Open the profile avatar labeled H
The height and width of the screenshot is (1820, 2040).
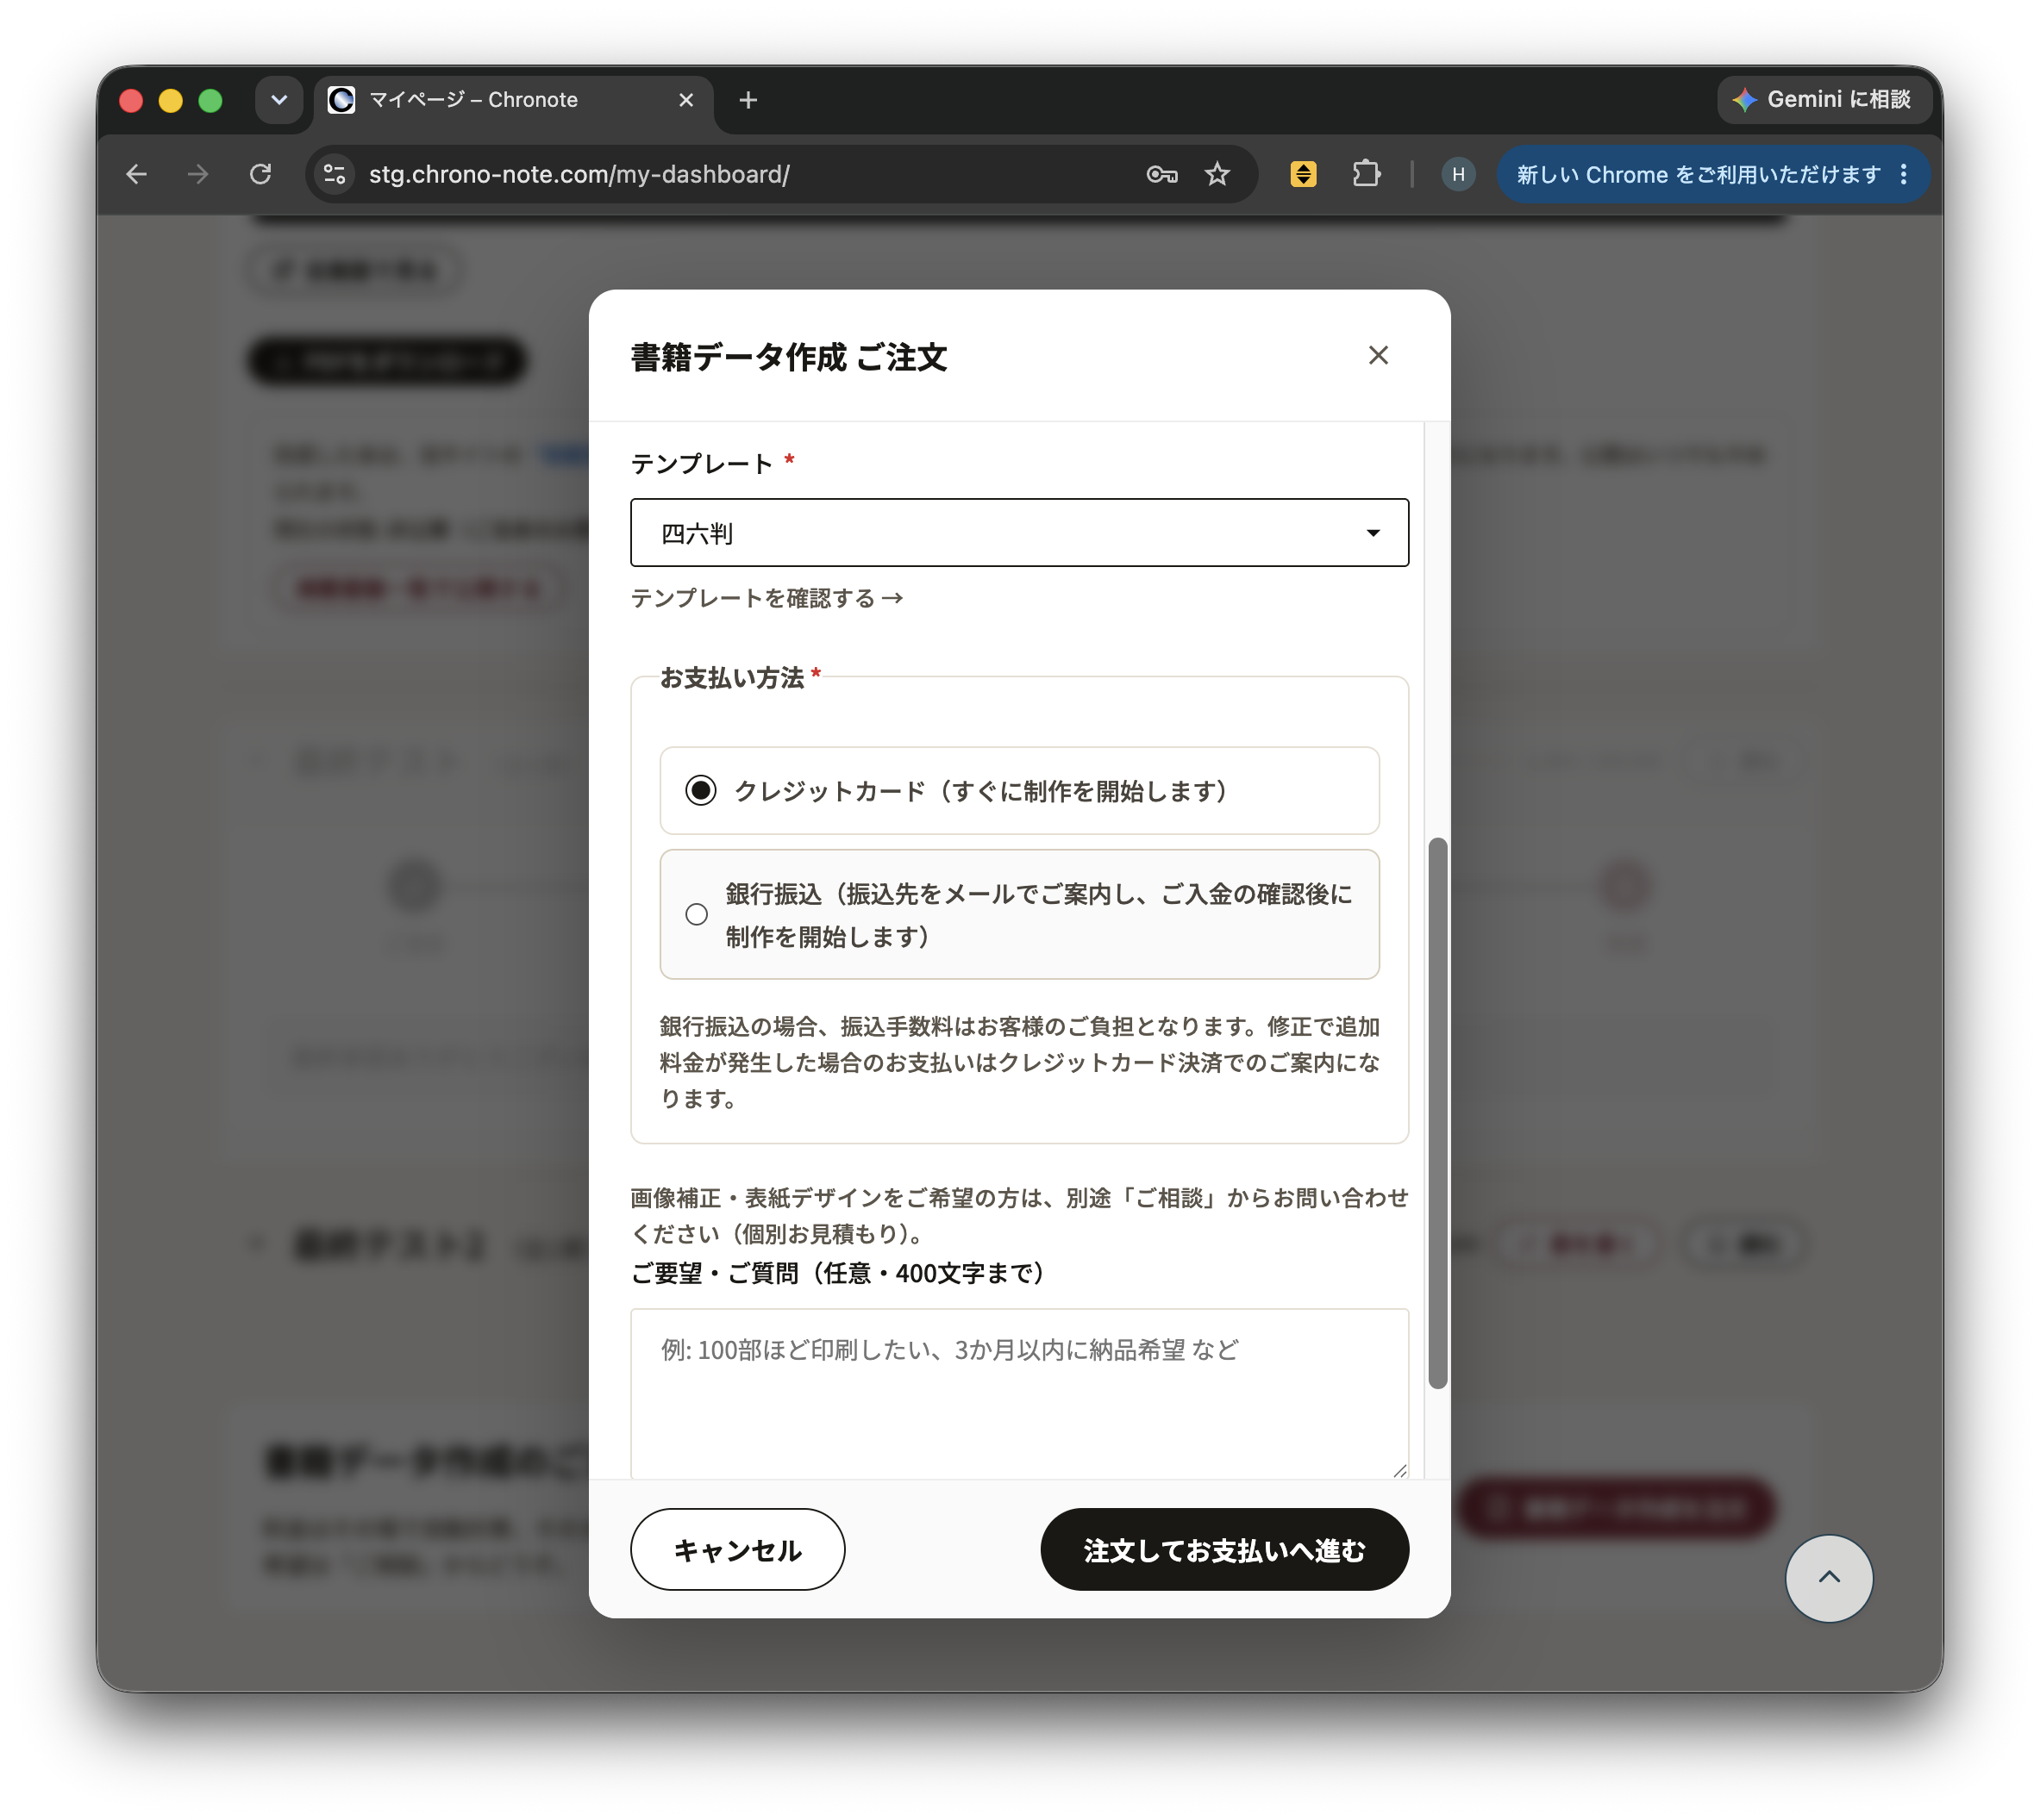click(1458, 175)
